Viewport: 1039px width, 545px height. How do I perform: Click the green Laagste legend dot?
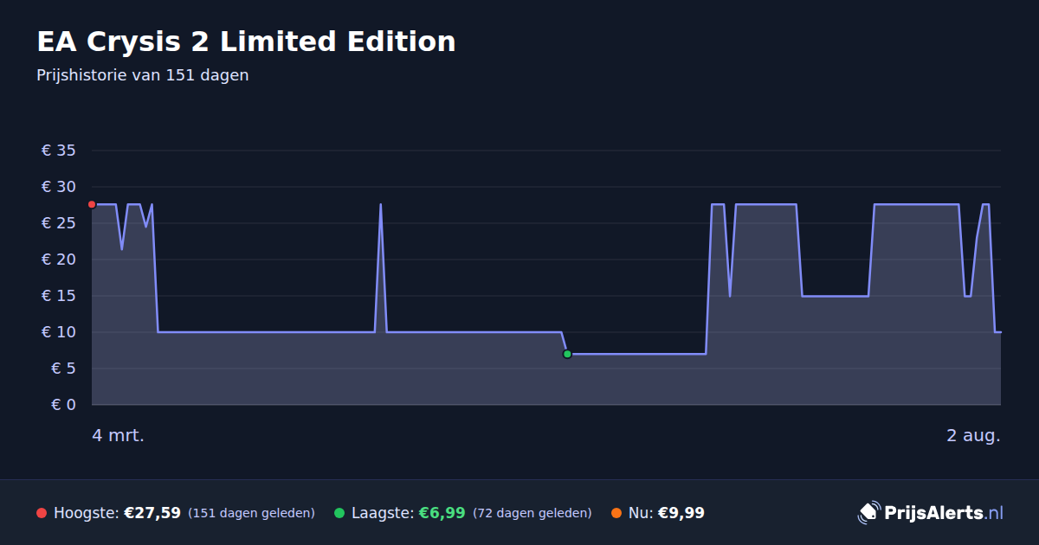(x=339, y=513)
